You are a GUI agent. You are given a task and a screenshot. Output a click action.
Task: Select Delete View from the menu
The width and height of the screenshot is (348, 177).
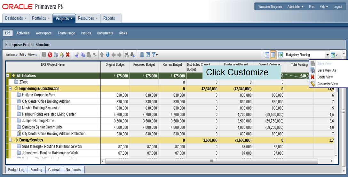tap(325, 77)
